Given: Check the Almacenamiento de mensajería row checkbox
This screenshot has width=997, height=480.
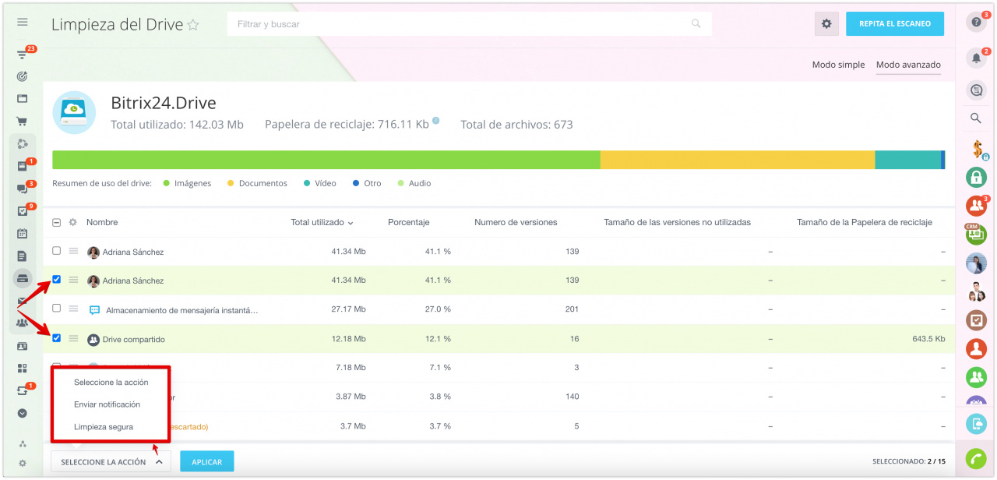Looking at the screenshot, I should [56, 309].
